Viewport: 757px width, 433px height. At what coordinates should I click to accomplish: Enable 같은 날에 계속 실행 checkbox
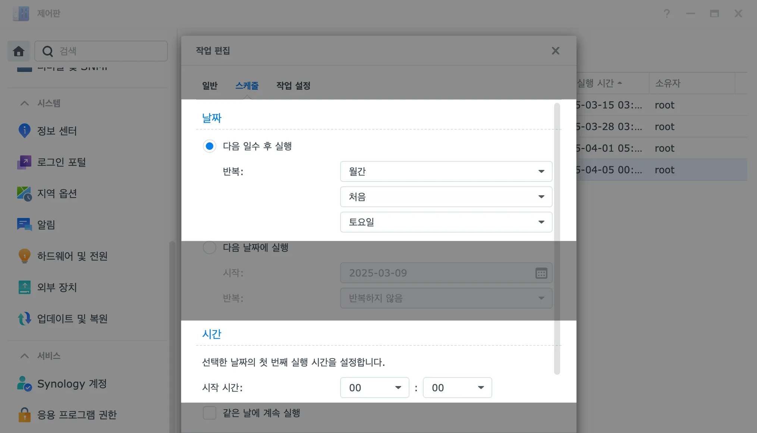click(x=210, y=413)
